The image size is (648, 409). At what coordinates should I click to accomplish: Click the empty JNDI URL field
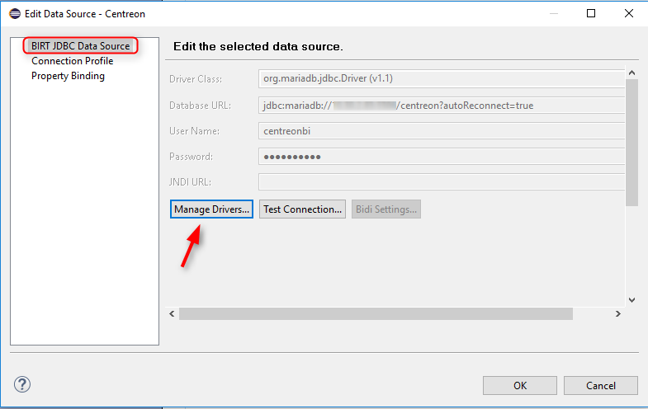441,182
